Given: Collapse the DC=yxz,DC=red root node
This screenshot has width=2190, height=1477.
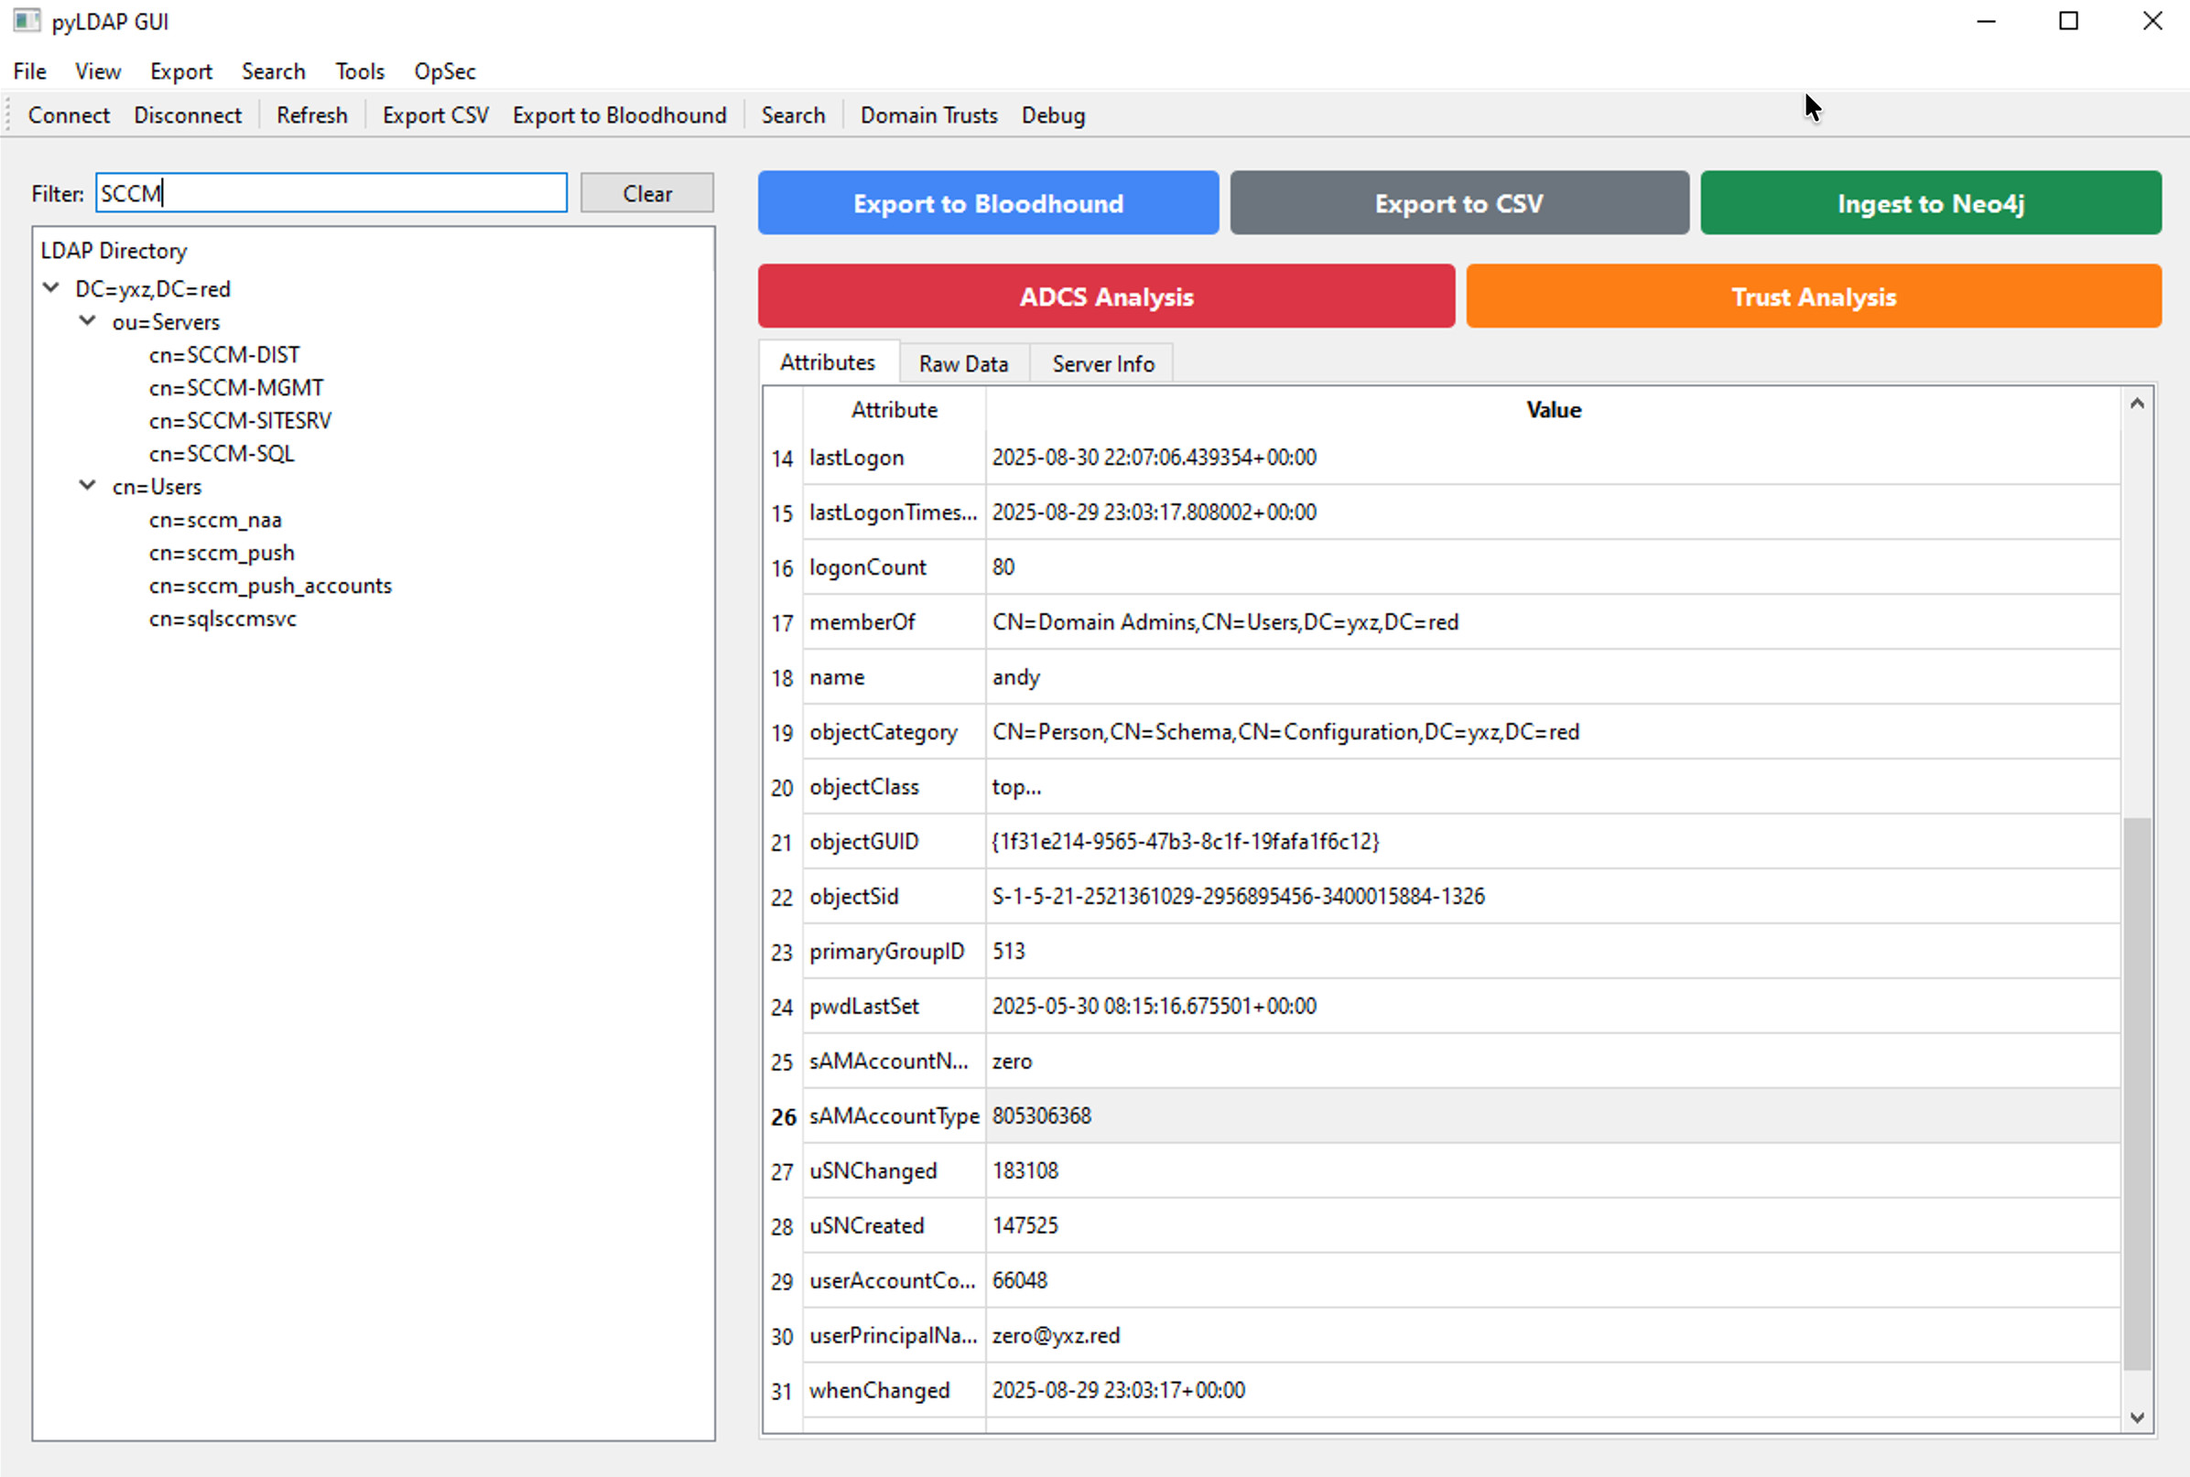Looking at the screenshot, I should coord(52,288).
